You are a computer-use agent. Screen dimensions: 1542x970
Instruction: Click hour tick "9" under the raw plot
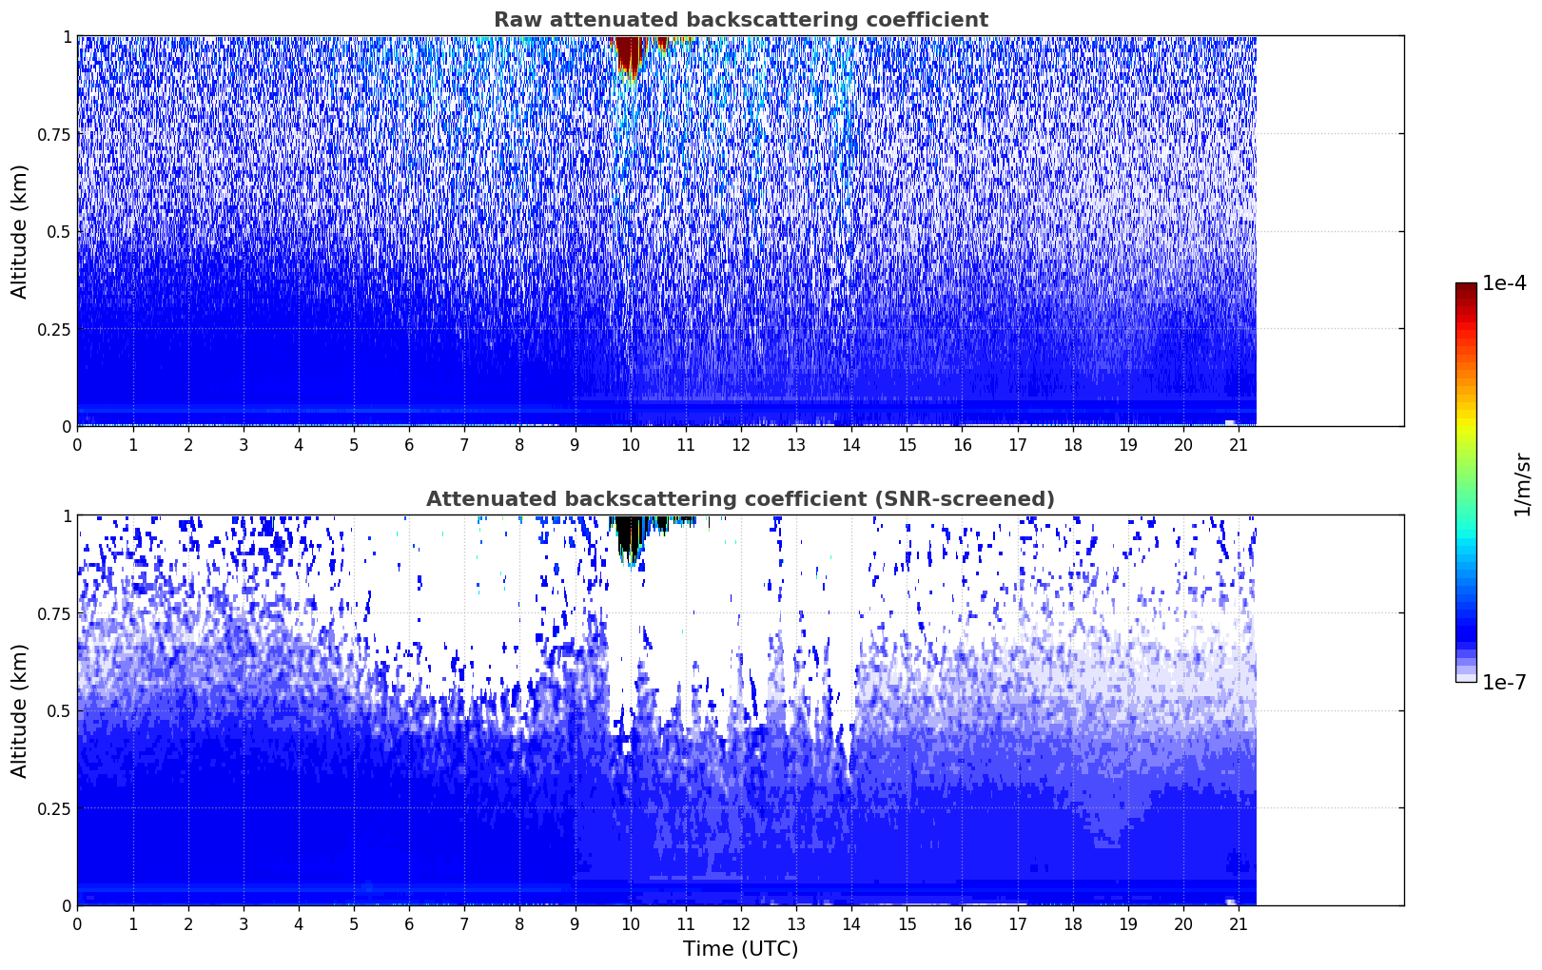pos(575,445)
